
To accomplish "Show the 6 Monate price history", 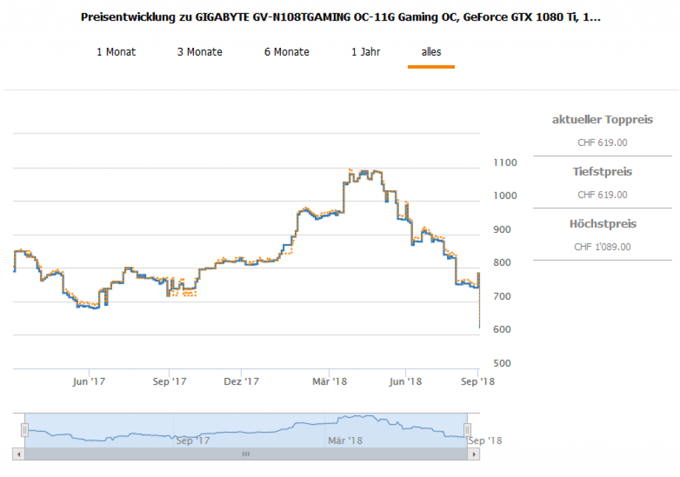I will tap(286, 52).
